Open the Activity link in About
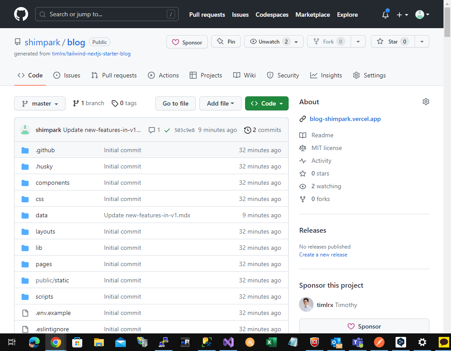The width and height of the screenshot is (451, 351). point(321,161)
